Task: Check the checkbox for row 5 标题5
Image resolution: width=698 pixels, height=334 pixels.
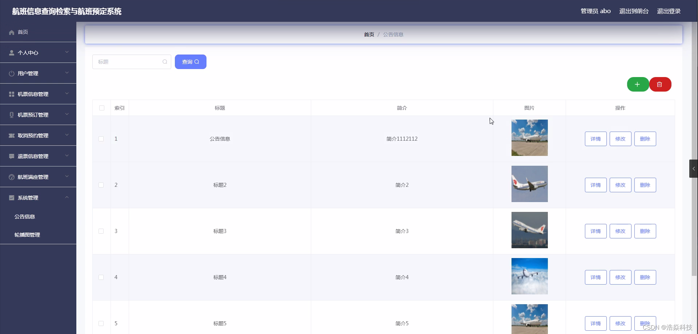Action: [x=101, y=323]
